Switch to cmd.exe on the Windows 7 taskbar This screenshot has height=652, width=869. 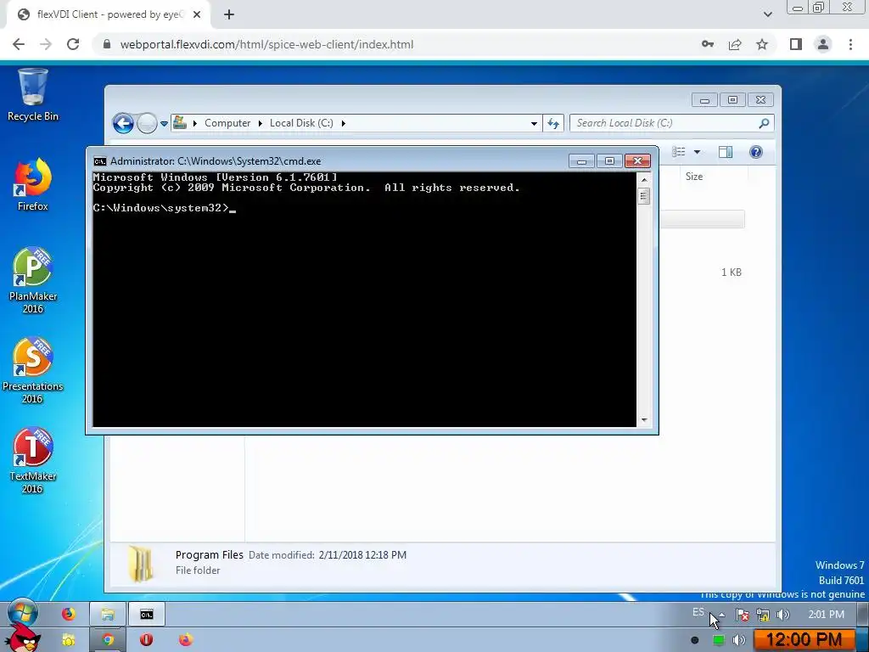click(146, 614)
